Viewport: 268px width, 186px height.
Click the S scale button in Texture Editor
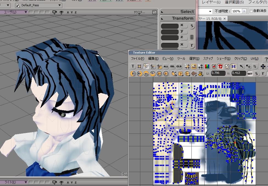coord(256,74)
